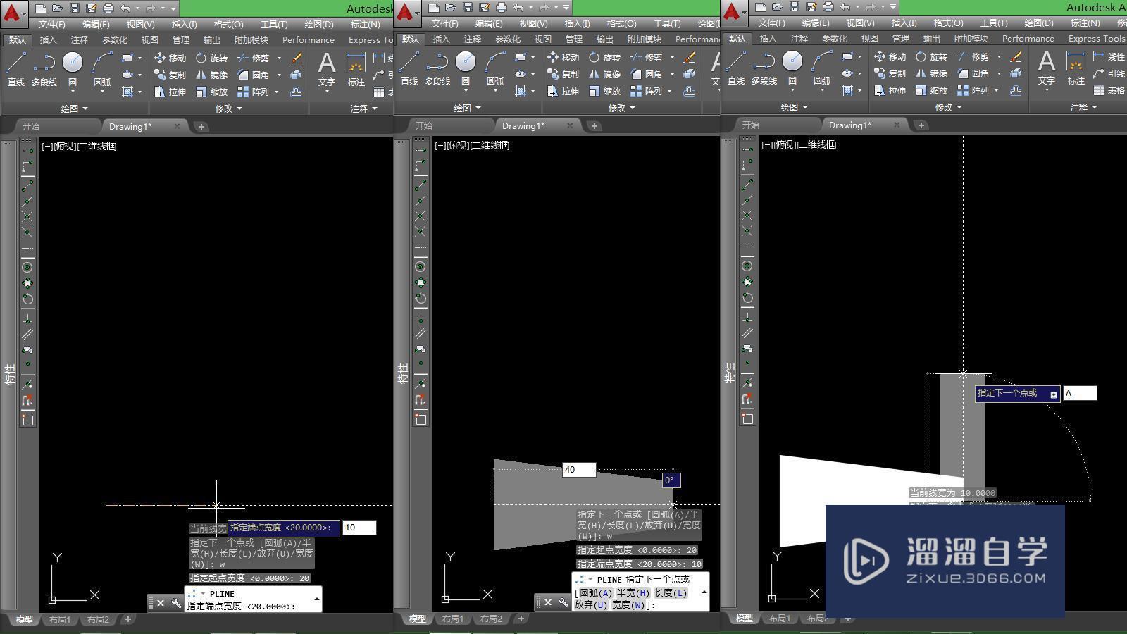This screenshot has width=1127, height=634.
Task: Choose the 圆弧 arc tool in right window
Action: point(821,68)
